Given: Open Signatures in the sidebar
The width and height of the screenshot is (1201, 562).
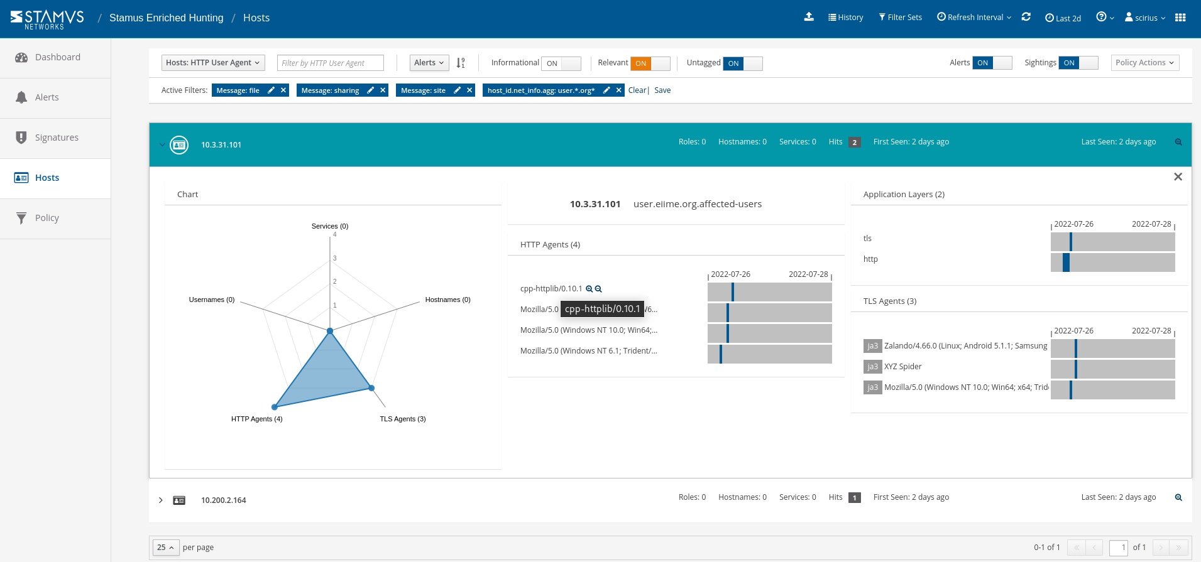Looking at the screenshot, I should (55, 138).
